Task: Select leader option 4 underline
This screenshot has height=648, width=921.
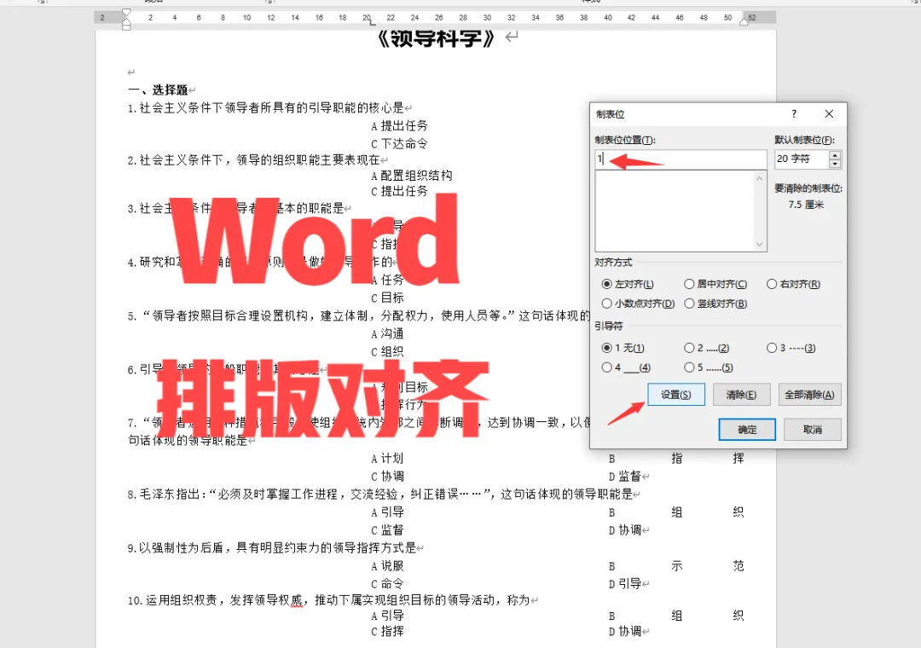Action: point(626,367)
